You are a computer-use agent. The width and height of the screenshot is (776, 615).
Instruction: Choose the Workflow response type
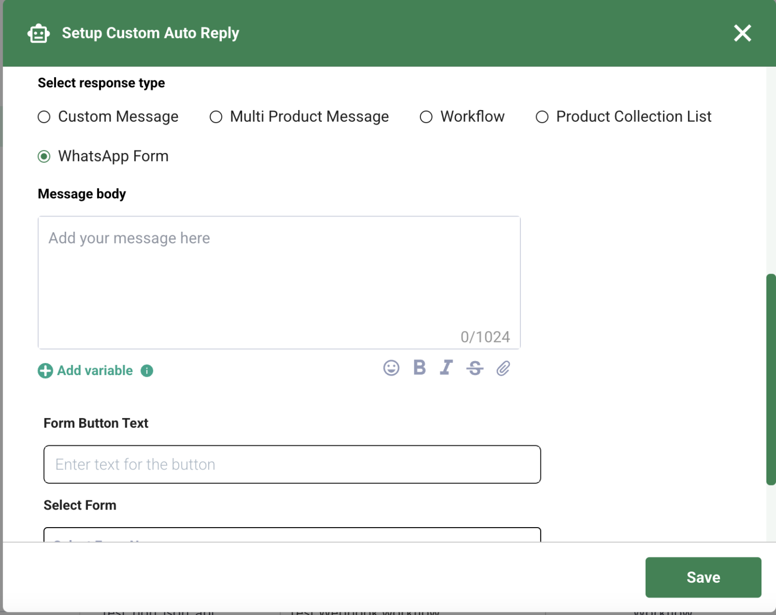426,117
